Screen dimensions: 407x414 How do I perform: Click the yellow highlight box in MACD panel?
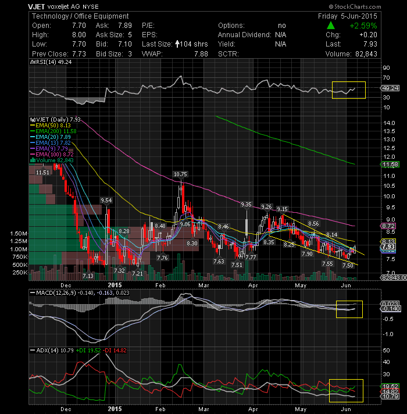pos(349,309)
